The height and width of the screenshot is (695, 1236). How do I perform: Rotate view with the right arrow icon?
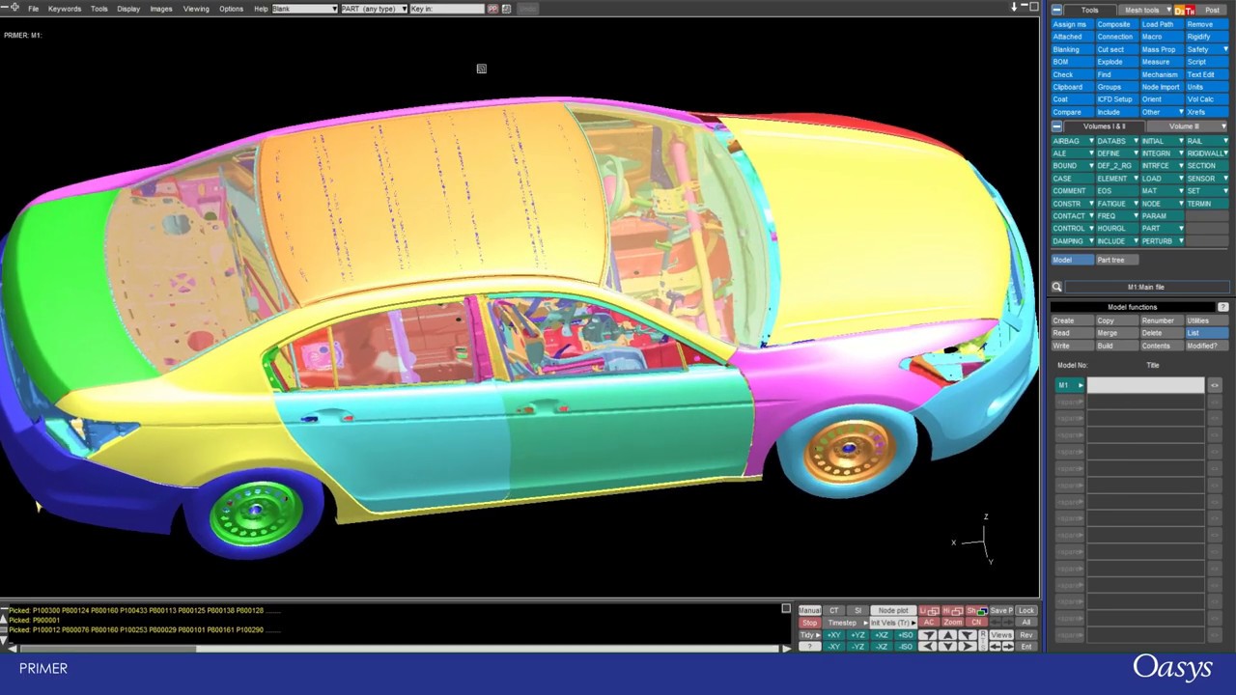pyautogui.click(x=968, y=646)
